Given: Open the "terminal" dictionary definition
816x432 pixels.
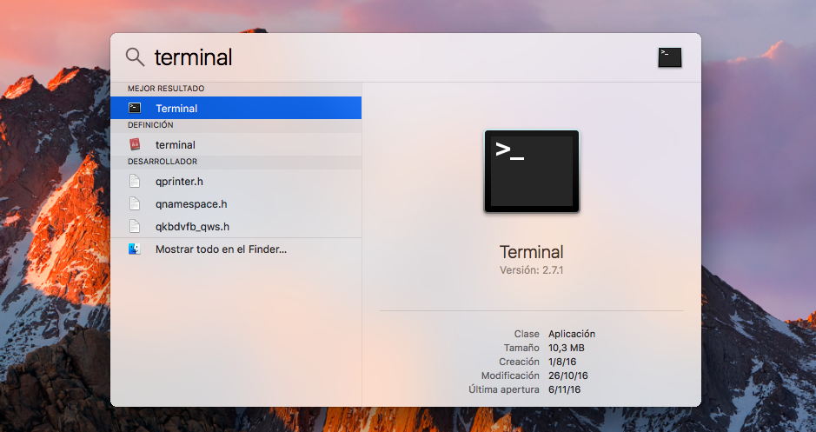Looking at the screenshot, I should (236, 144).
